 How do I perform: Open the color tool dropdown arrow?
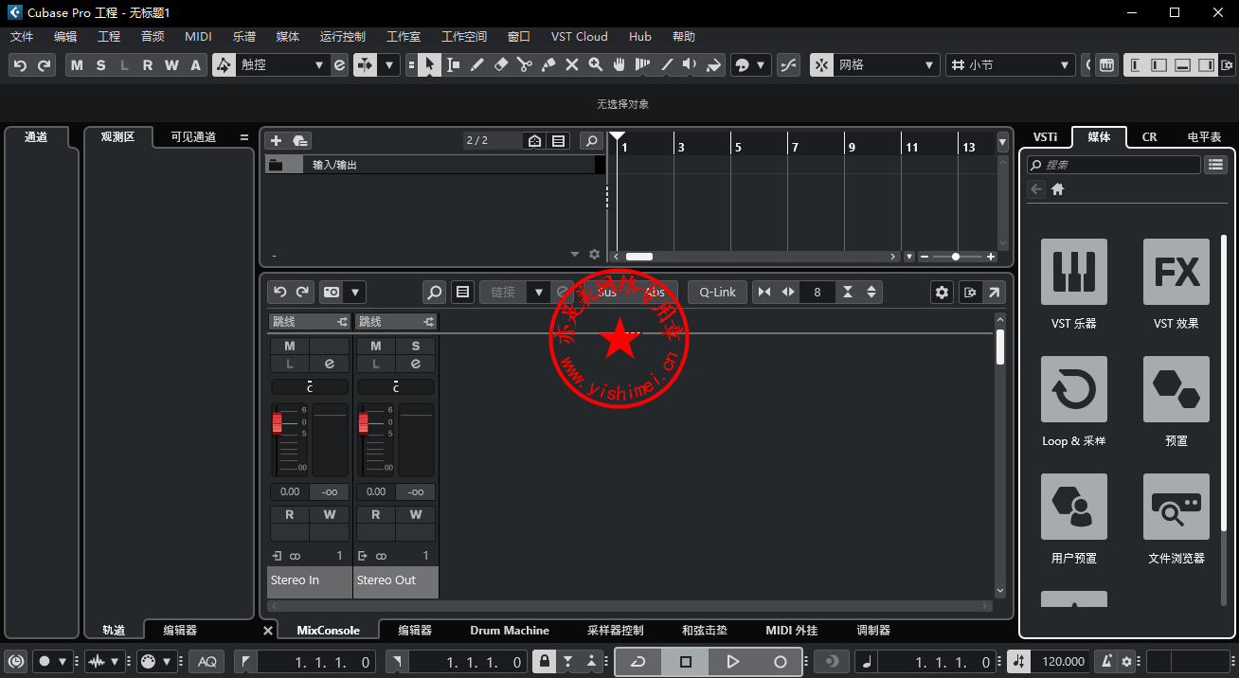761,65
